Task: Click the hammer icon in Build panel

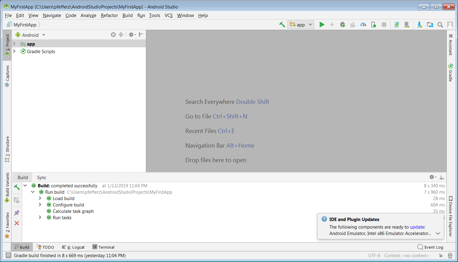Action: (17, 187)
